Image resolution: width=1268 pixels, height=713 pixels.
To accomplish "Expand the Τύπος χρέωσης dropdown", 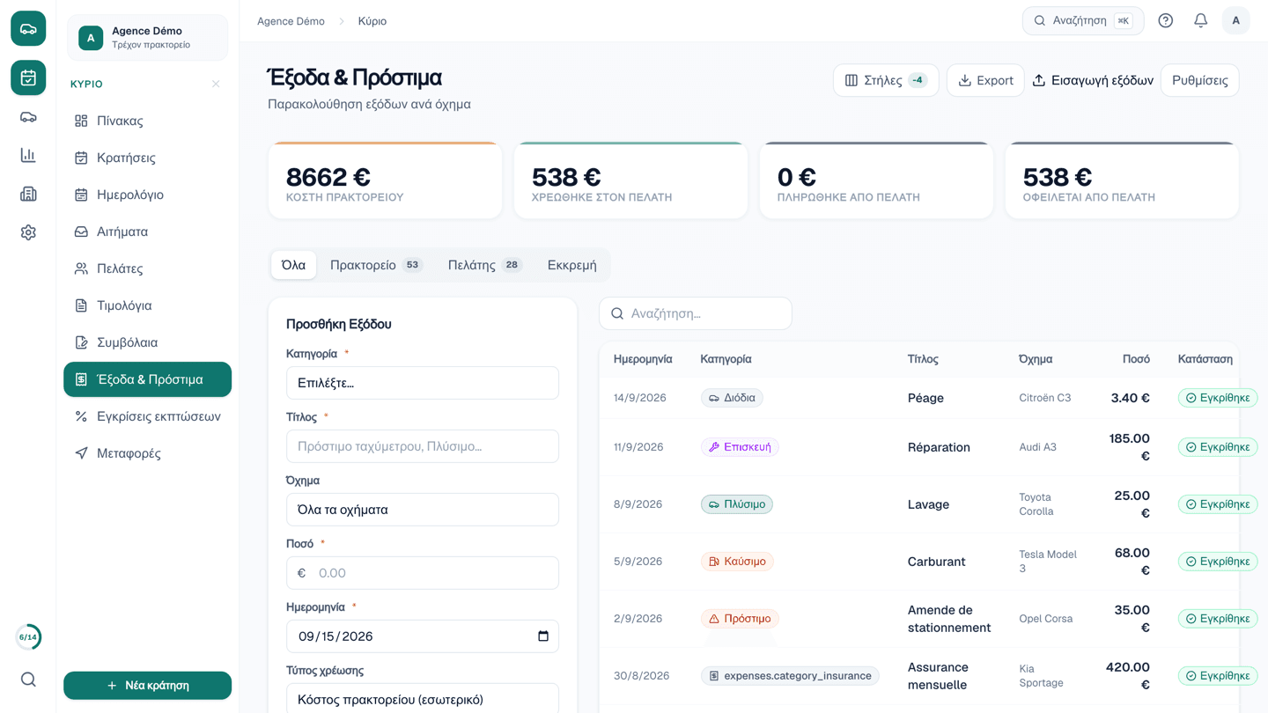I will click(423, 699).
